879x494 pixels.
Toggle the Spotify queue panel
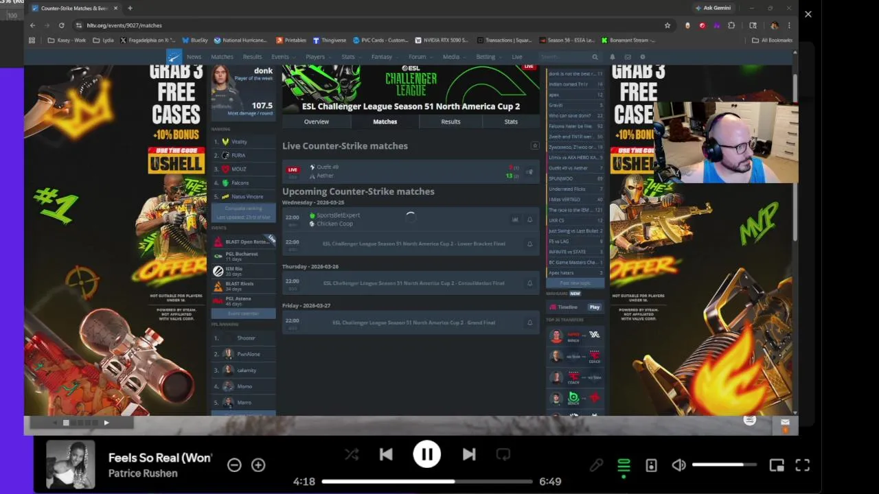pyautogui.click(x=624, y=466)
